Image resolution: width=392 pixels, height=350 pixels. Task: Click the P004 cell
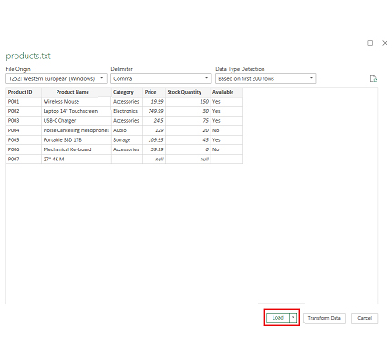[x=24, y=130]
